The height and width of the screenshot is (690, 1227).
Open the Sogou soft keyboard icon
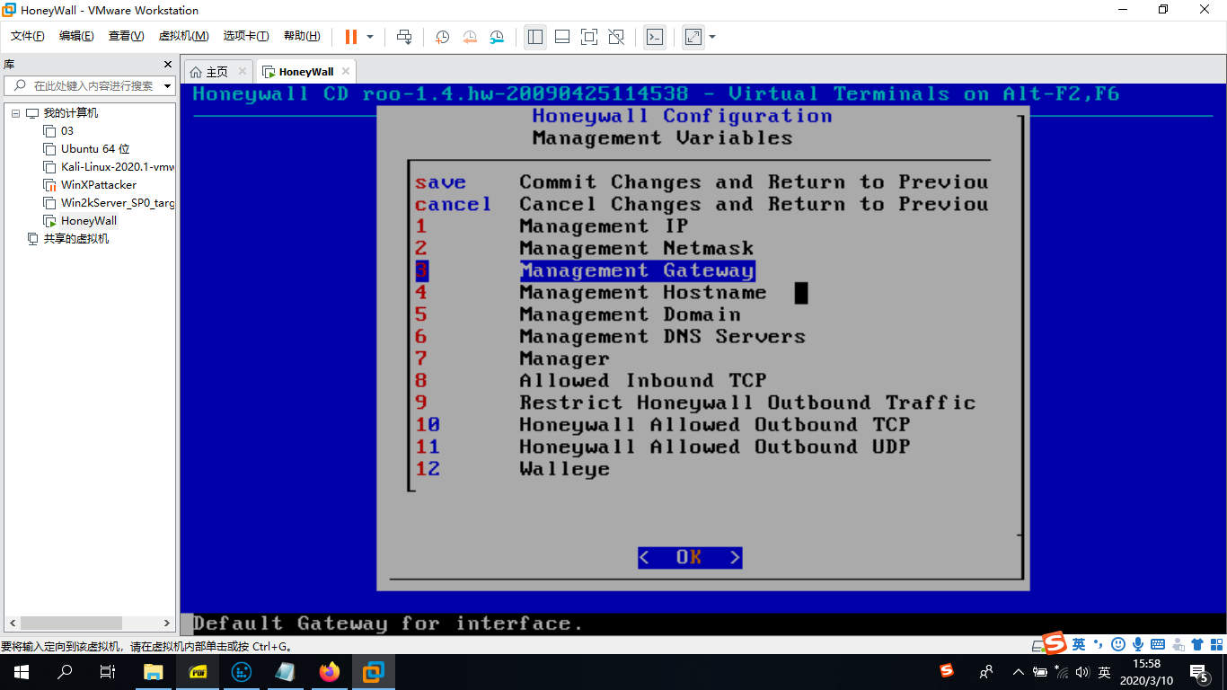(1158, 644)
